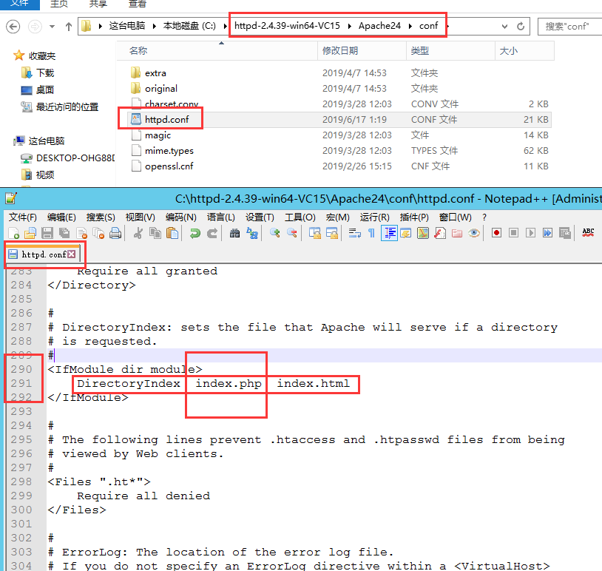The width and height of the screenshot is (602, 571).
Task: Click the 搜索"conf" search box
Action: coord(569,26)
